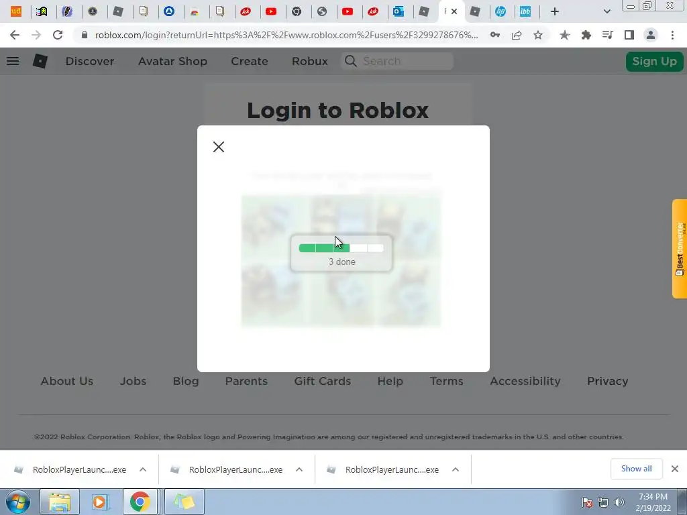Switch to the Outlook tab
Image resolution: width=687 pixels, height=515 pixels.
(399, 11)
